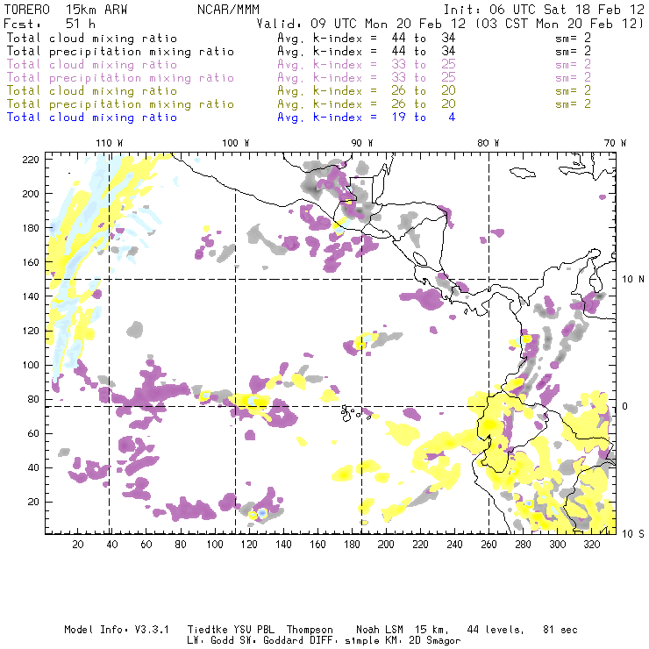
Task: Click the '90 W' longitude label
Action: point(362,143)
